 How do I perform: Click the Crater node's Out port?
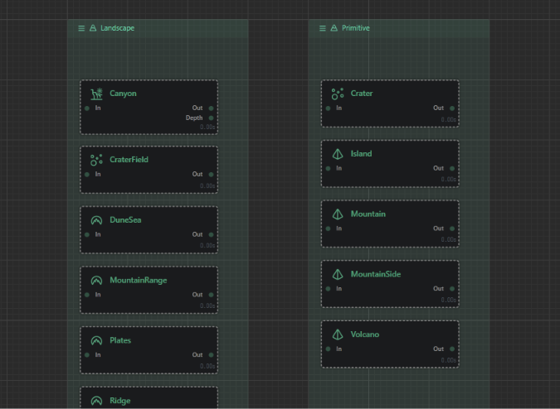tap(452, 108)
